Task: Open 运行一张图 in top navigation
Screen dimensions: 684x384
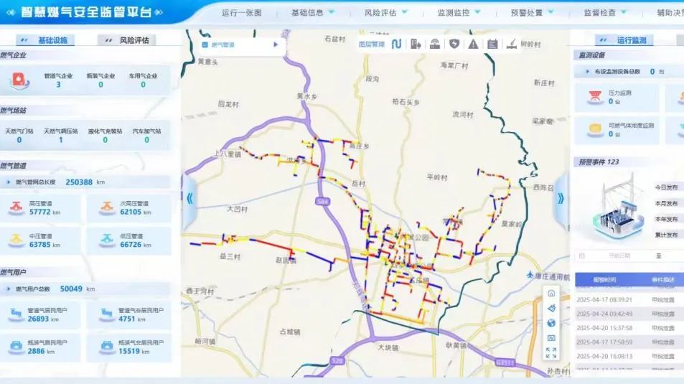Action: pos(242,13)
